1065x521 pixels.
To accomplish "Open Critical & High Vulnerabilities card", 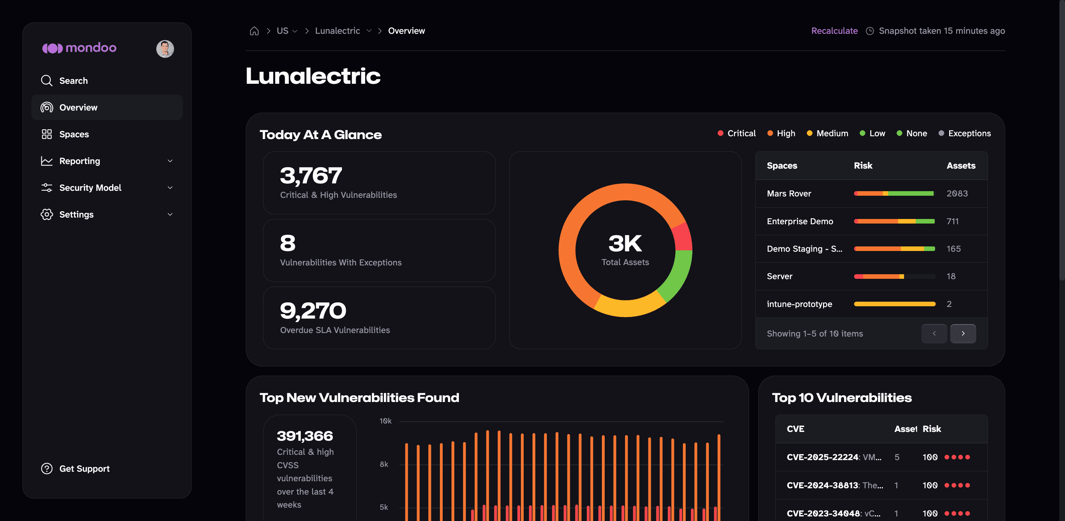I will point(379,183).
